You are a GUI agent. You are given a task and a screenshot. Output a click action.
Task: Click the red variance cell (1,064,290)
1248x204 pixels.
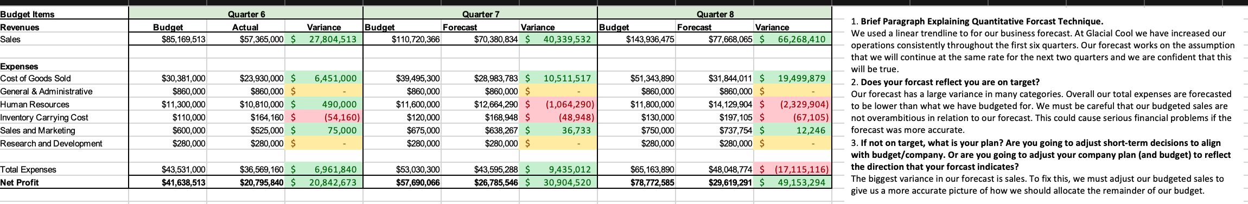[x=558, y=105]
